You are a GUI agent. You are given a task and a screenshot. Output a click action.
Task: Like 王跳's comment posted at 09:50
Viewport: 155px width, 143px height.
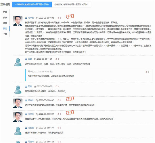(57, 86)
